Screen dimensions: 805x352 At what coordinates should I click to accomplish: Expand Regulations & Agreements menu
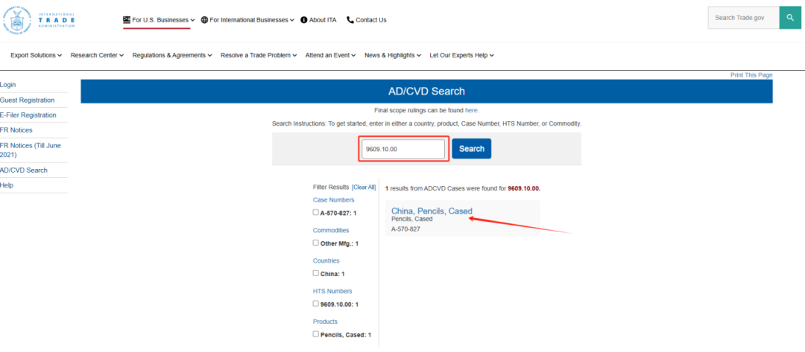coord(172,55)
